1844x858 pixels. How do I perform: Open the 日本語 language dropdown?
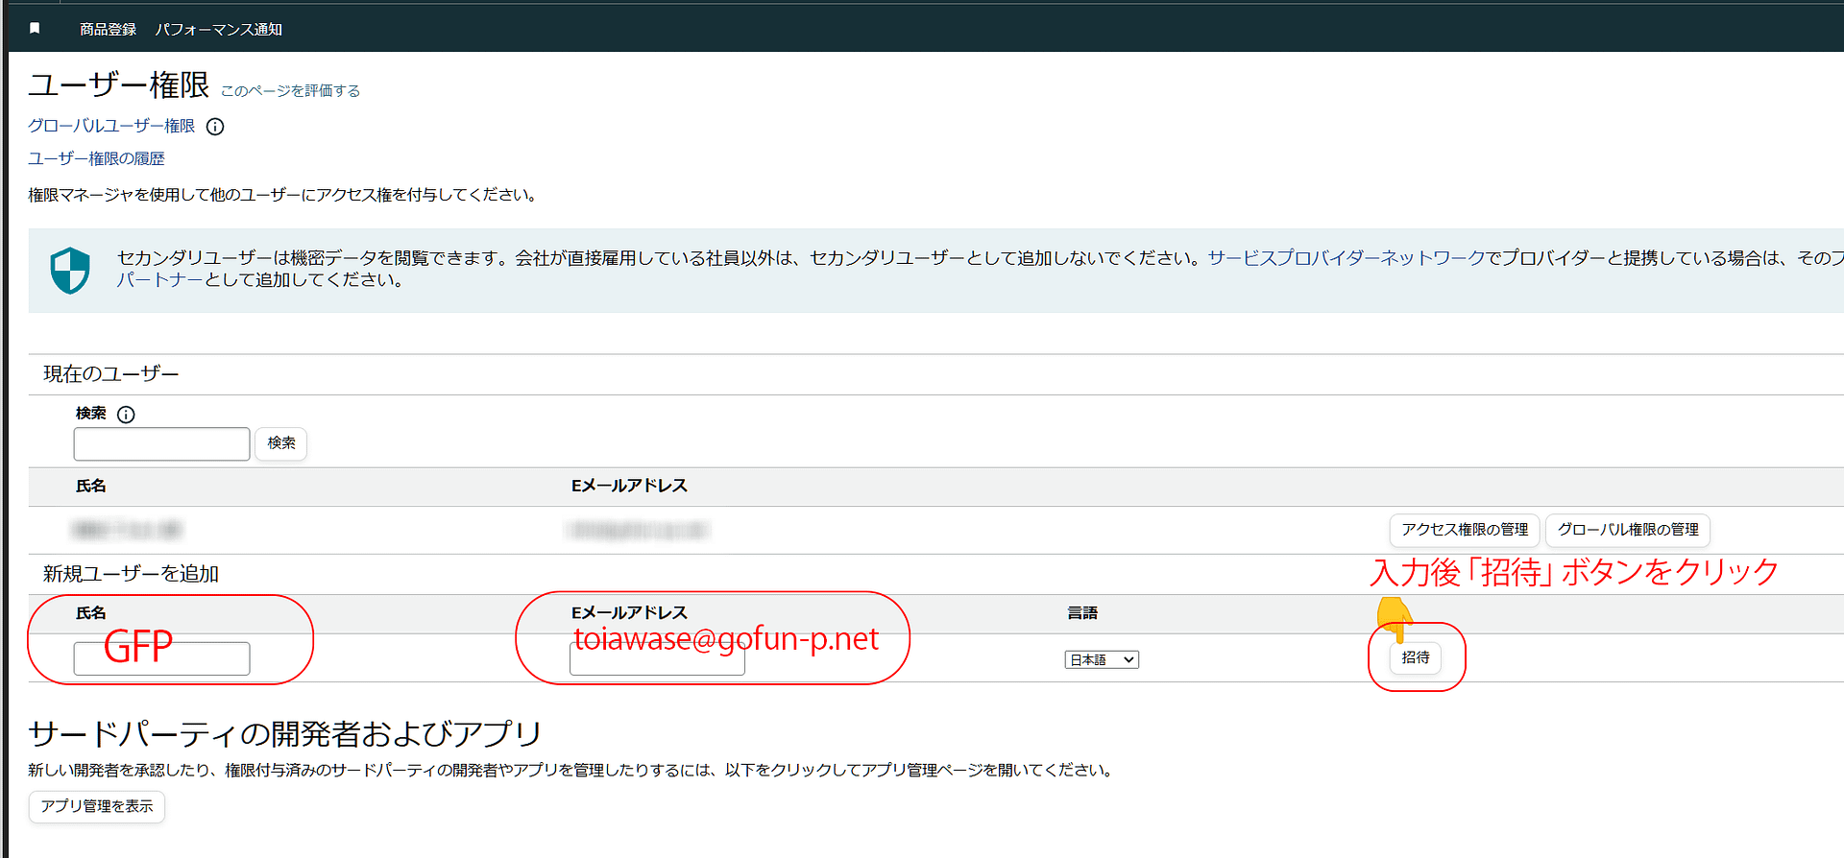click(x=1102, y=659)
